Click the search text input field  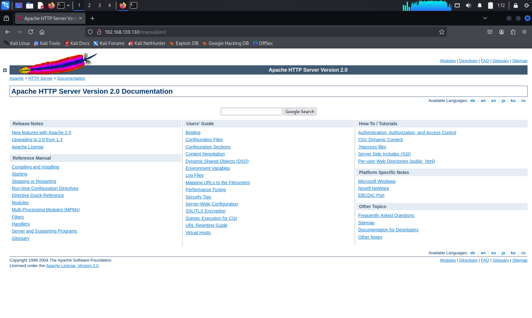(x=251, y=112)
